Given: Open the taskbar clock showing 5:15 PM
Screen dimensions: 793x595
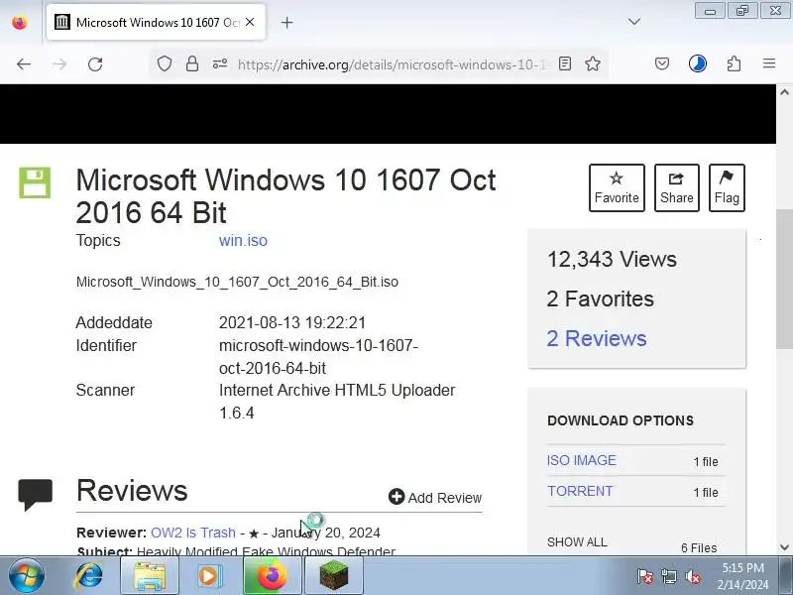Looking at the screenshot, I should pyautogui.click(x=742, y=576).
